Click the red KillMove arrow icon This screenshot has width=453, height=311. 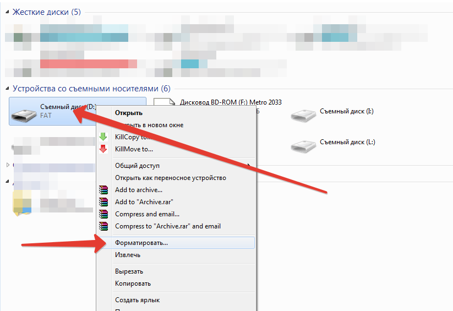tap(103, 149)
